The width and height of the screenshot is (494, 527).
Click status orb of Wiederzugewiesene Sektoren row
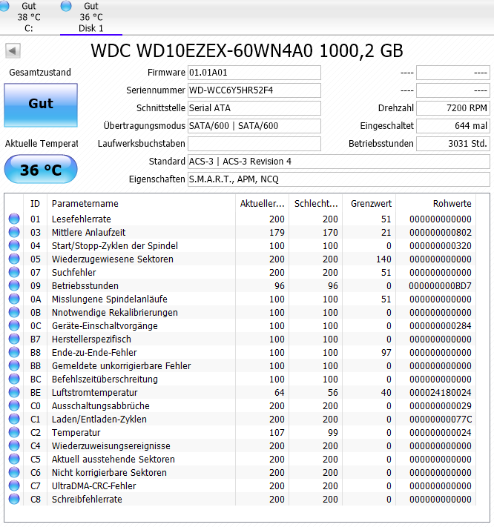[14, 259]
